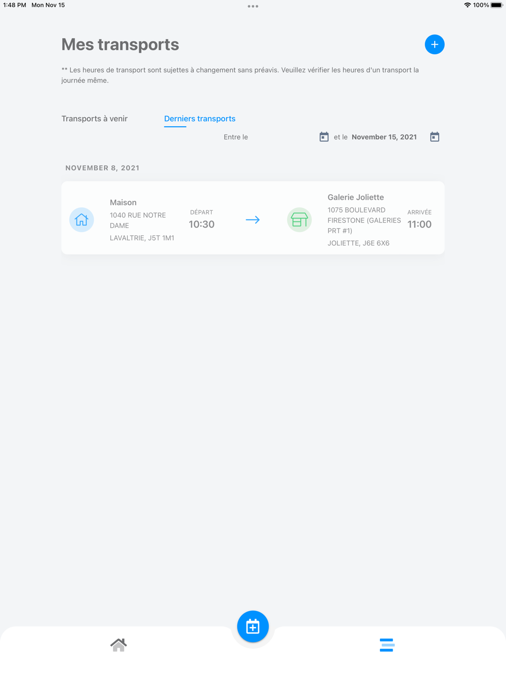The height and width of the screenshot is (676, 506).
Task: Tap the green store icon for Galerie Joliette
Action: point(299,220)
